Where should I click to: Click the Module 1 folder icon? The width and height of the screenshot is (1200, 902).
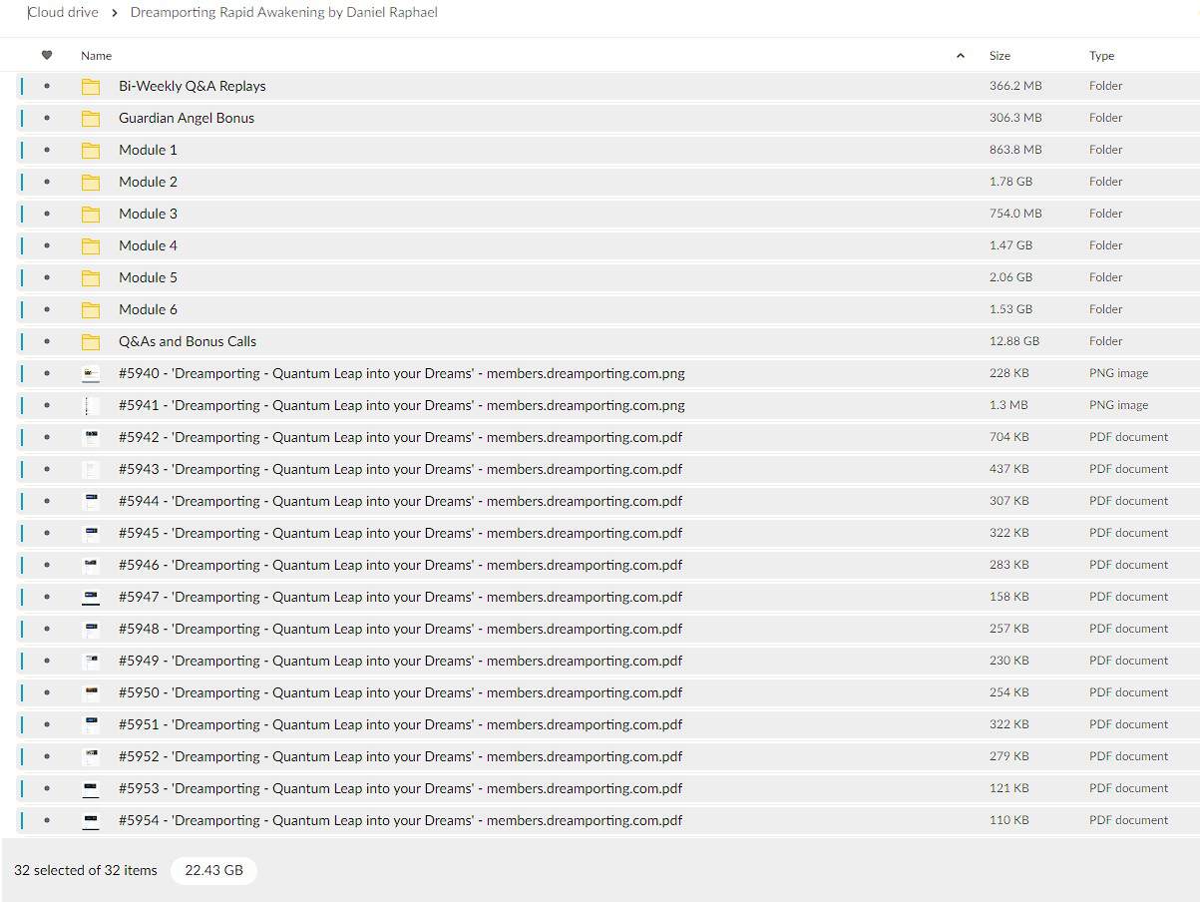pos(91,150)
